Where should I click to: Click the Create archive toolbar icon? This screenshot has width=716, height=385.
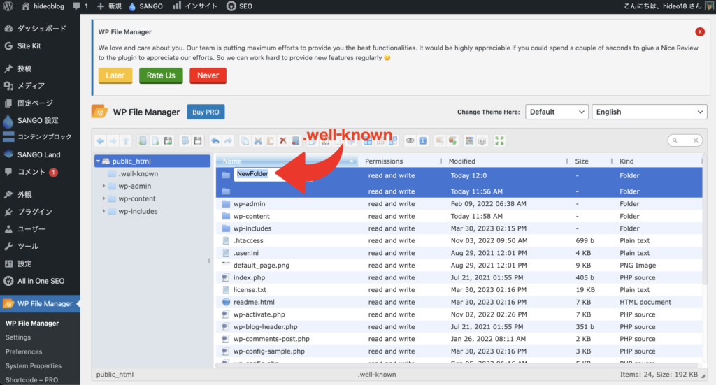coord(452,140)
